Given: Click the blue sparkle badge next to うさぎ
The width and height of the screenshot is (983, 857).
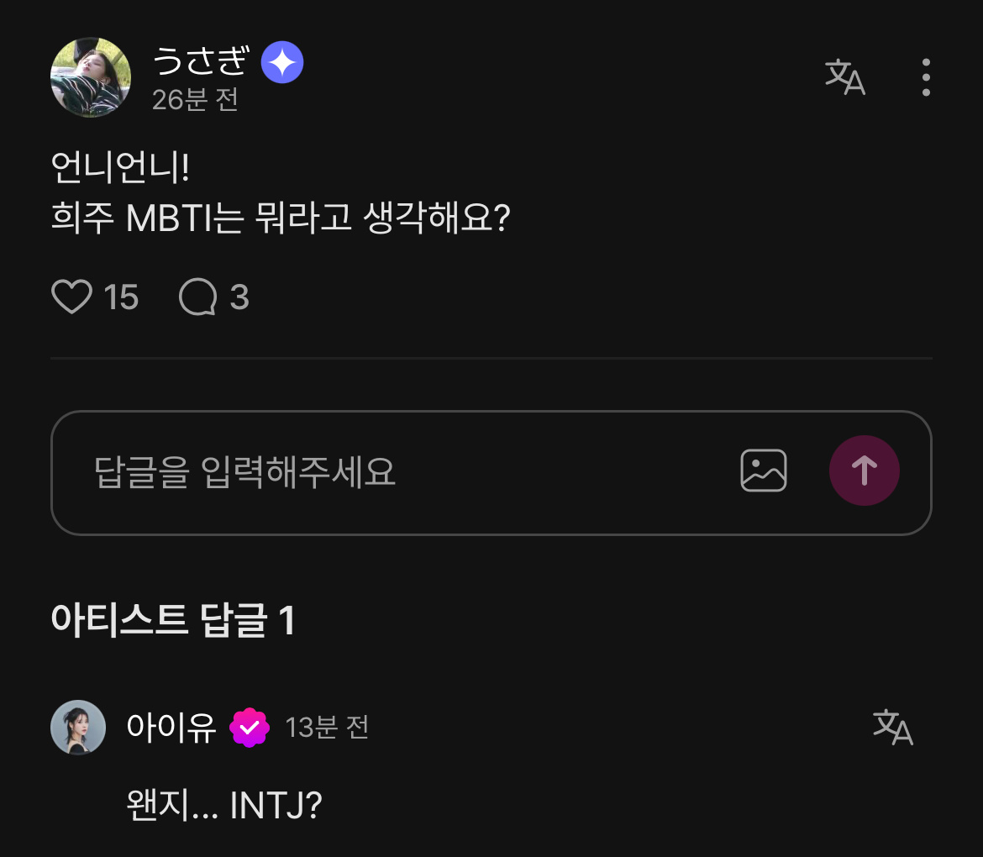Looking at the screenshot, I should 282,63.
